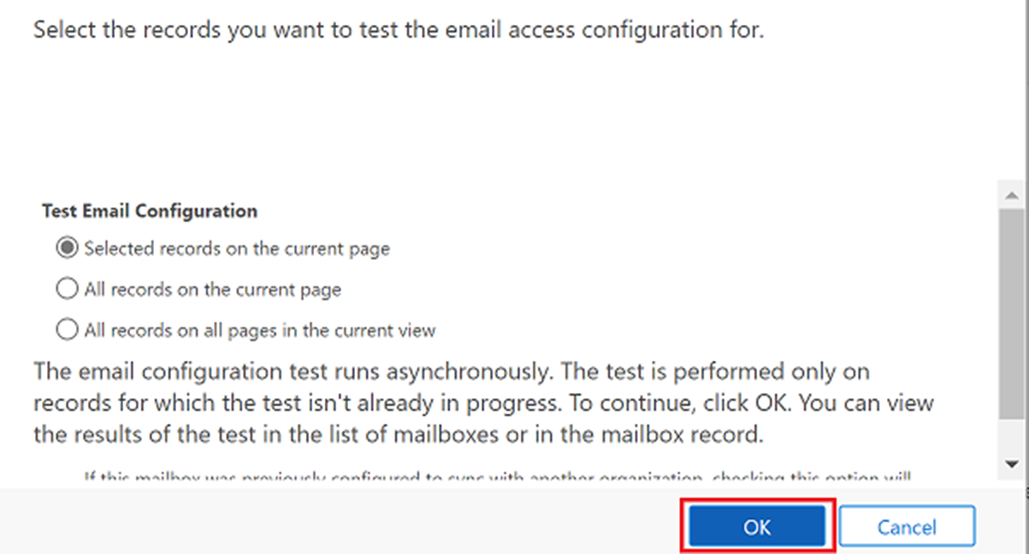Choose 'All records on the current page' radio button

[x=66, y=290]
